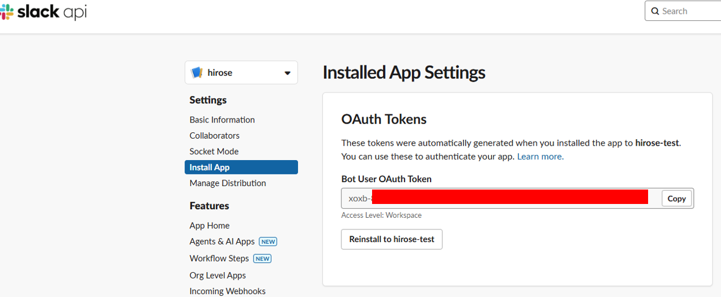Image resolution: width=721 pixels, height=297 pixels.
Task: Open the Collaborators page
Action: [x=214, y=135]
